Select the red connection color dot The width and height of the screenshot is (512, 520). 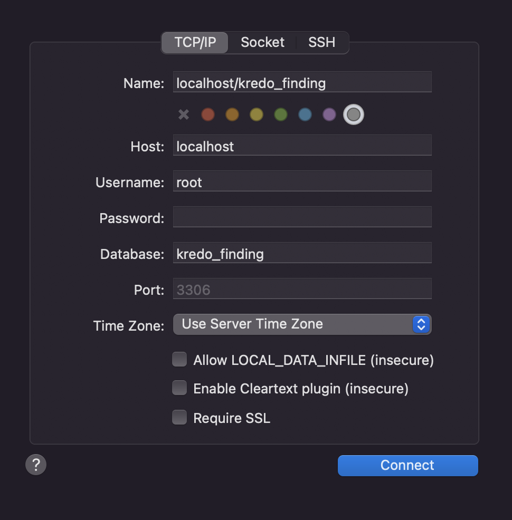(x=207, y=114)
